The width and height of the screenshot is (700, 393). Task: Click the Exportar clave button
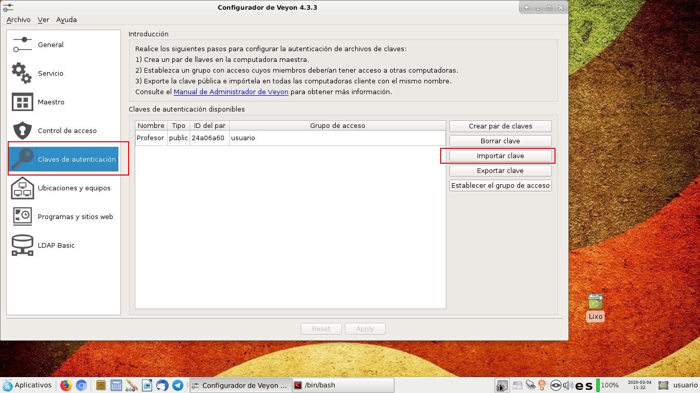500,170
